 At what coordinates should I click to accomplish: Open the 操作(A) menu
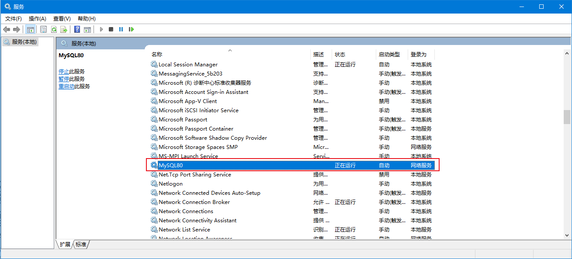(x=38, y=18)
